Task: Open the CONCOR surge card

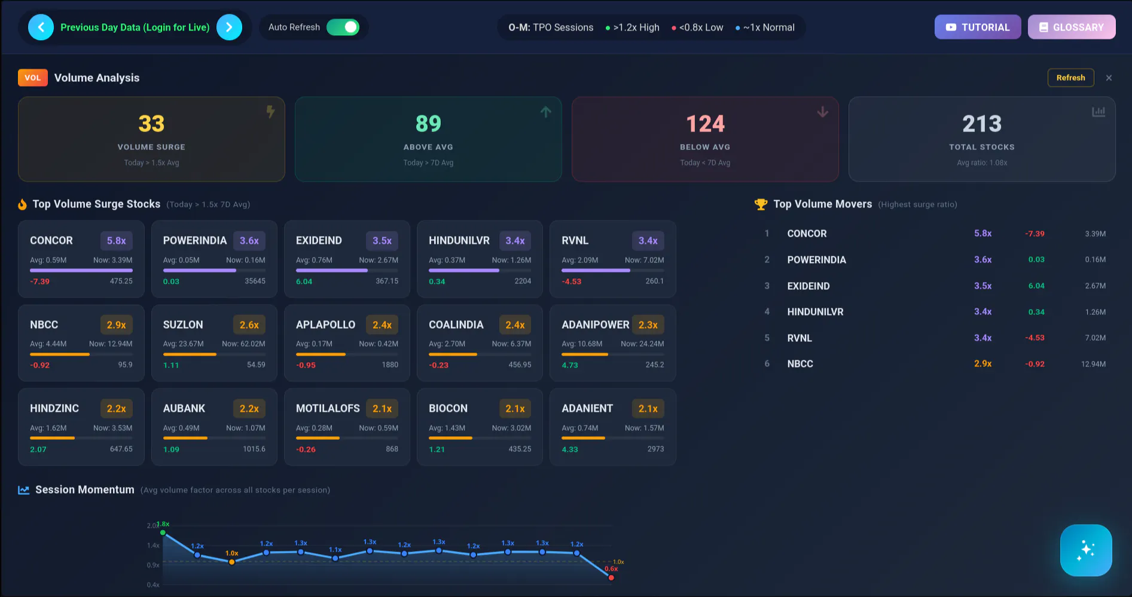Action: point(81,259)
